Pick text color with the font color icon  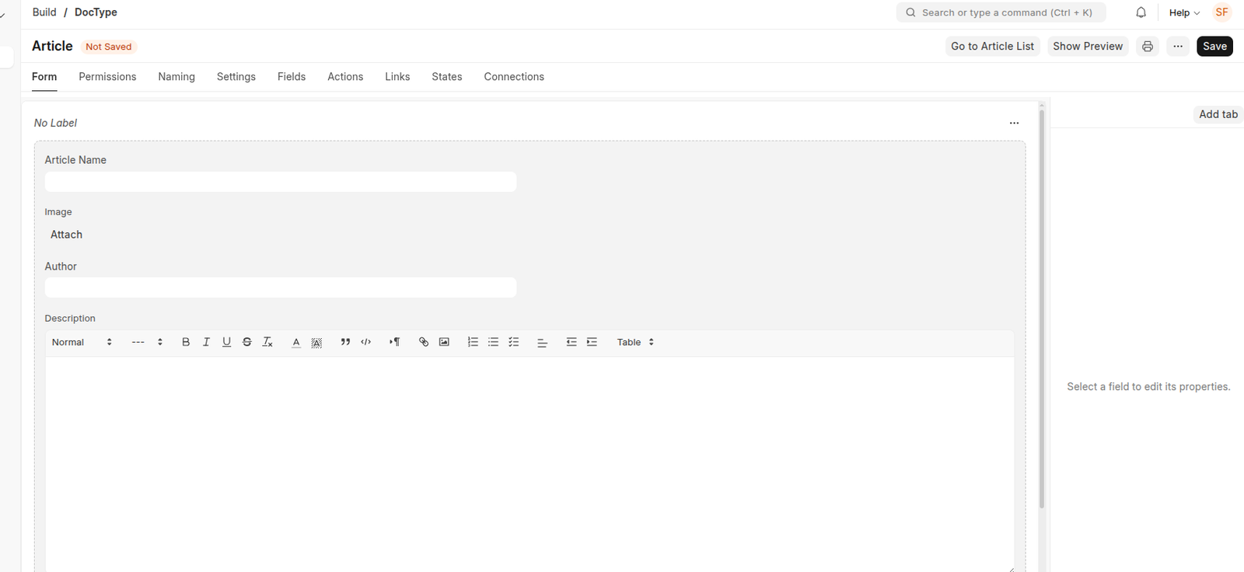(296, 342)
